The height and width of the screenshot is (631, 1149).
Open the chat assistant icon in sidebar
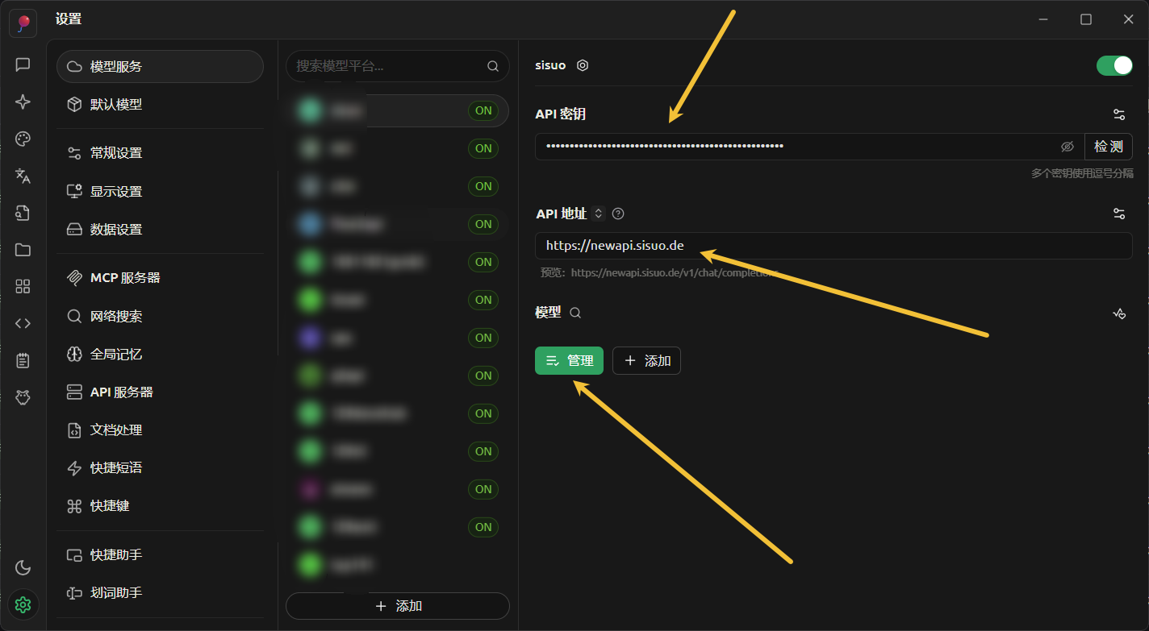[x=23, y=64]
